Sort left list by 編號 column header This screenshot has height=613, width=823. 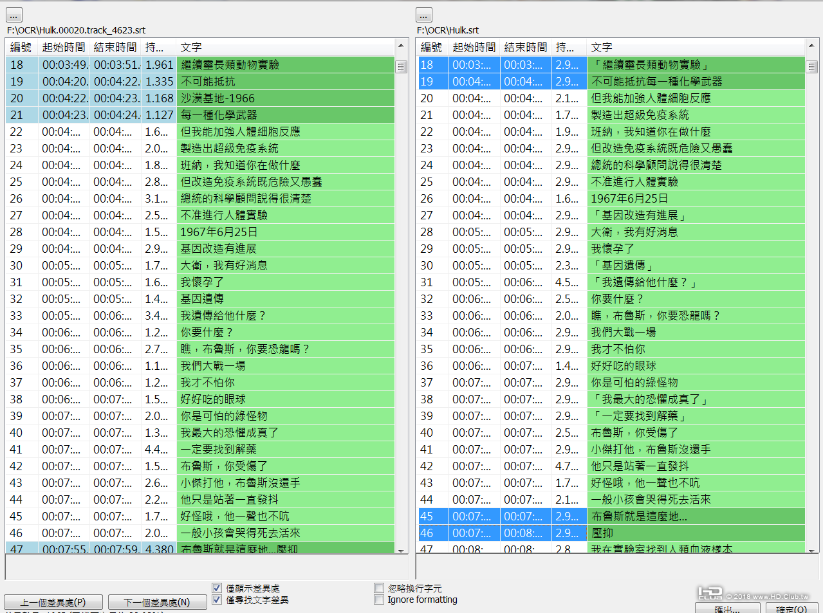click(x=21, y=47)
